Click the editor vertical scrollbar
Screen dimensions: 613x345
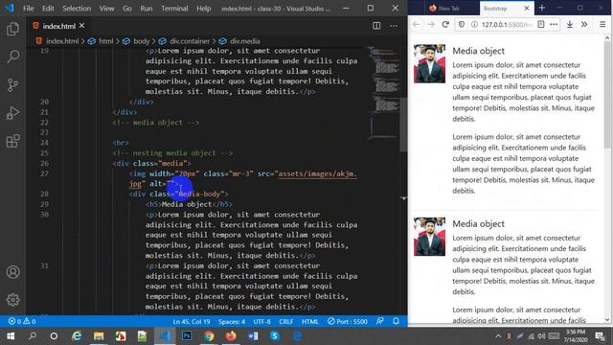(x=403, y=125)
